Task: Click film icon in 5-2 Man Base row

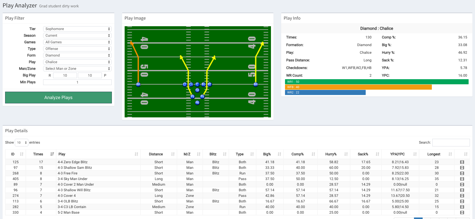Action: pos(462,213)
